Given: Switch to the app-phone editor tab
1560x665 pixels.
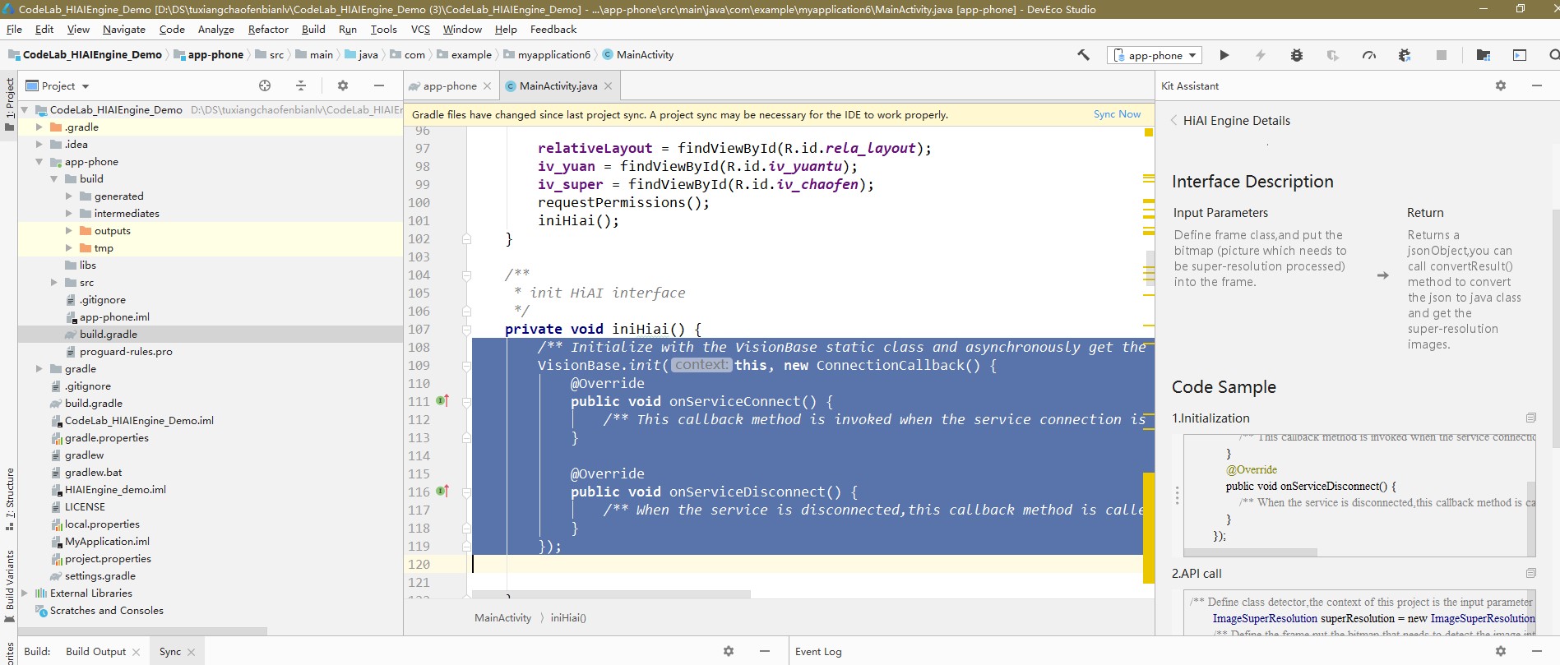Looking at the screenshot, I should tap(449, 85).
